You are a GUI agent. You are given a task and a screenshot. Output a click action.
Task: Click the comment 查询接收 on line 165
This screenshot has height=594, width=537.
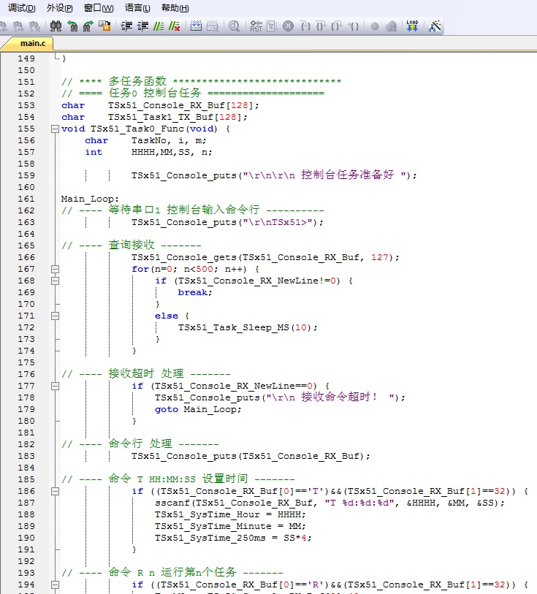point(131,245)
